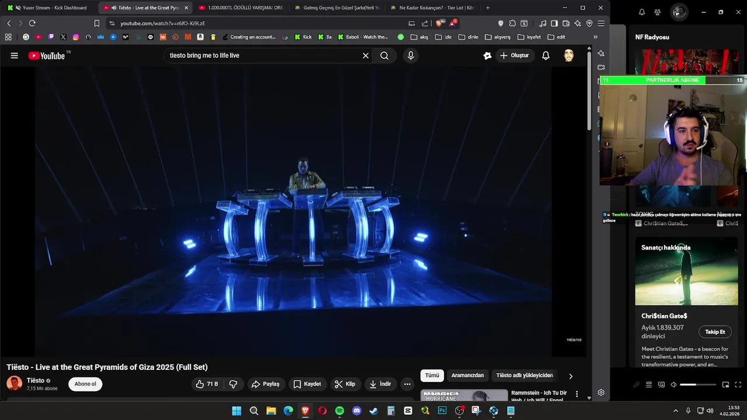Click the browser address bar URL
The image size is (747, 420).
(163, 23)
